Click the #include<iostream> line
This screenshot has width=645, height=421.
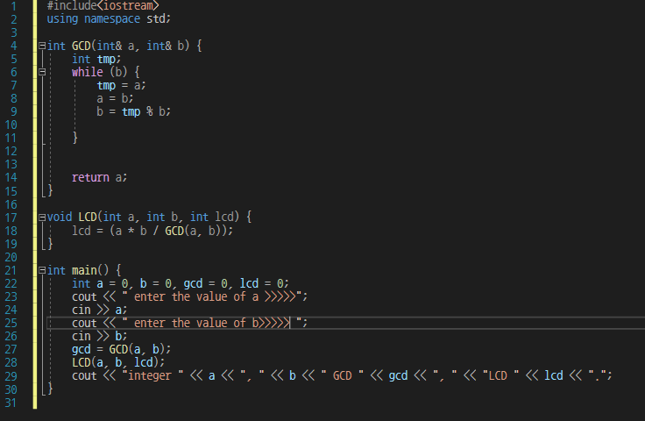pyautogui.click(x=103, y=6)
